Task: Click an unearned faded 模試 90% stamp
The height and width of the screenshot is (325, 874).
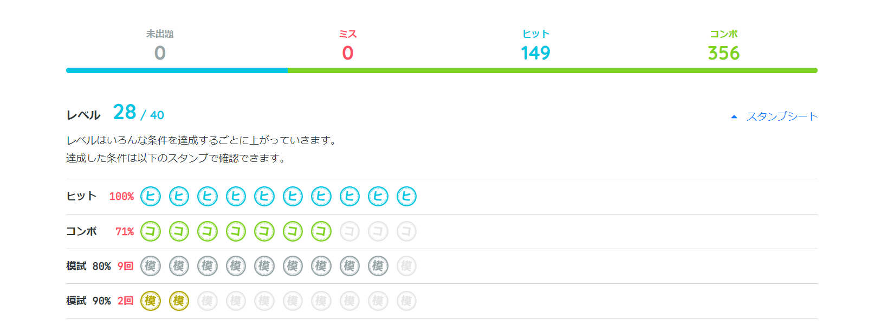Action: [236, 301]
